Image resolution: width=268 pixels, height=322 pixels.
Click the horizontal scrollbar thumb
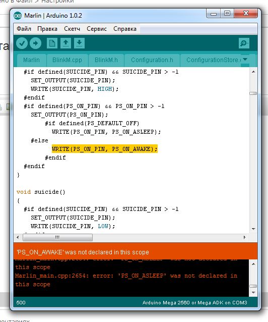coord(57,237)
